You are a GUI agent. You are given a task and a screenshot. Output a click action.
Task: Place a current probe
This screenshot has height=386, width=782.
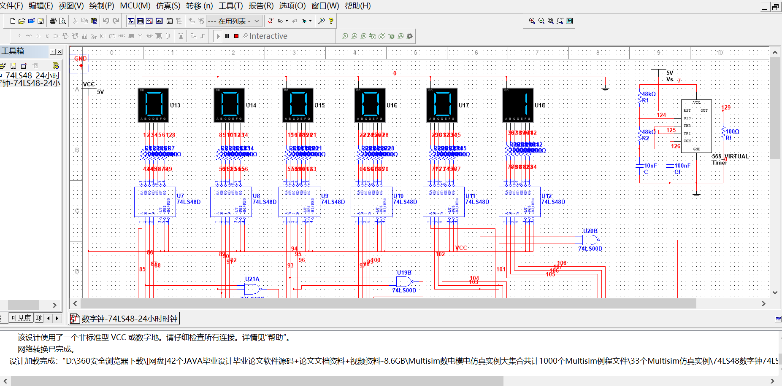354,36
